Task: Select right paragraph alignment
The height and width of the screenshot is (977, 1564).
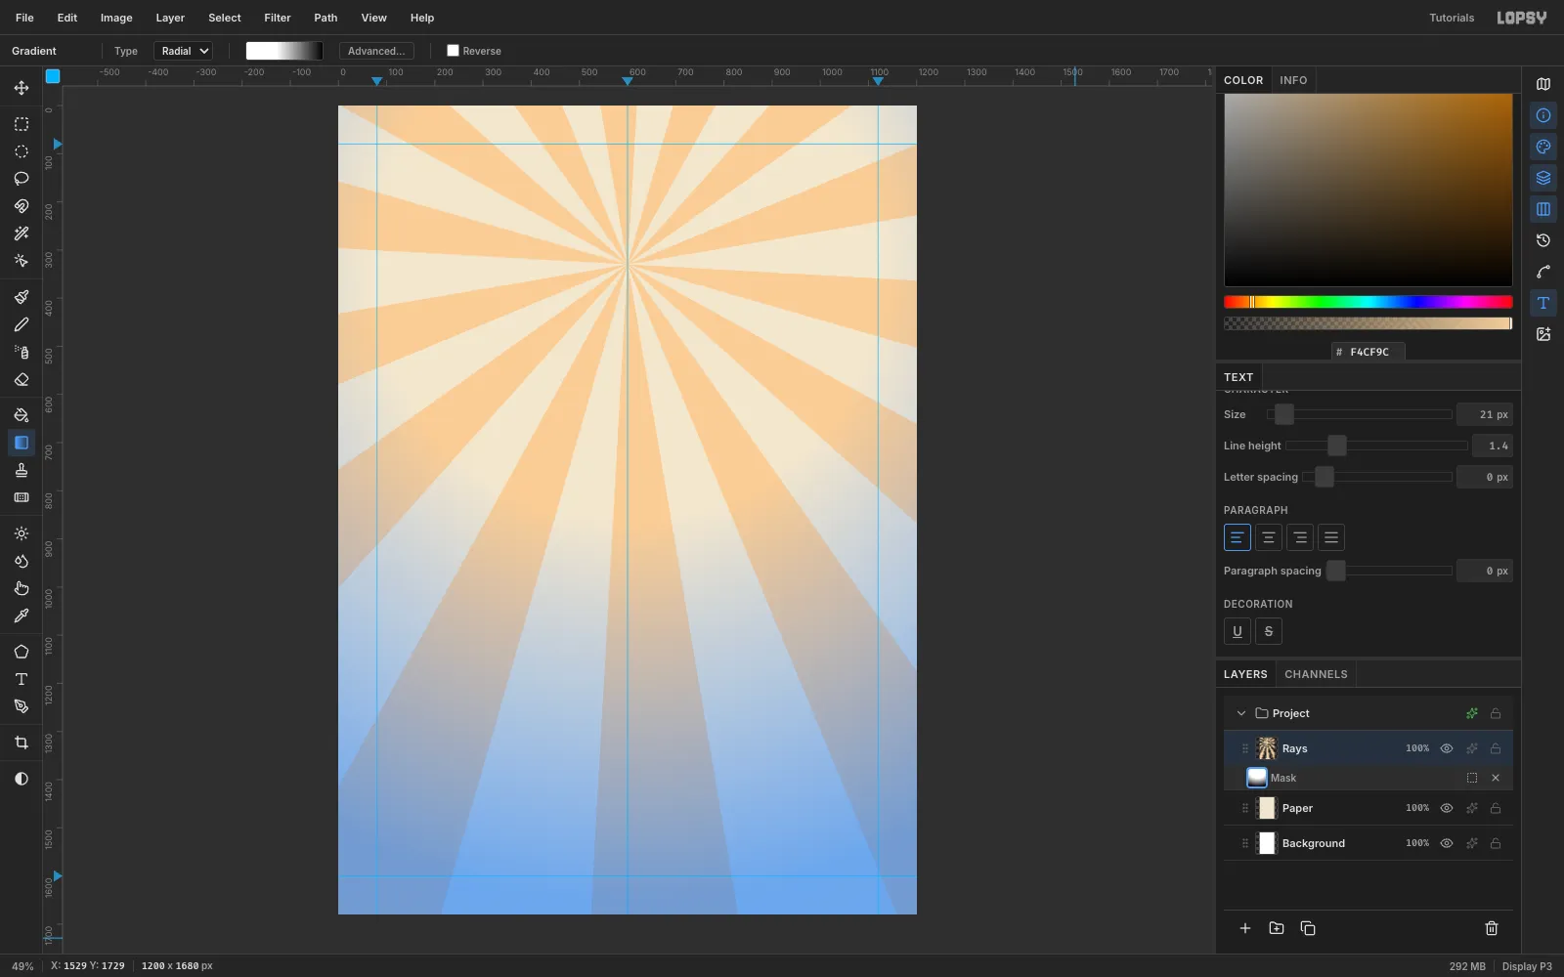Action: [1300, 537]
